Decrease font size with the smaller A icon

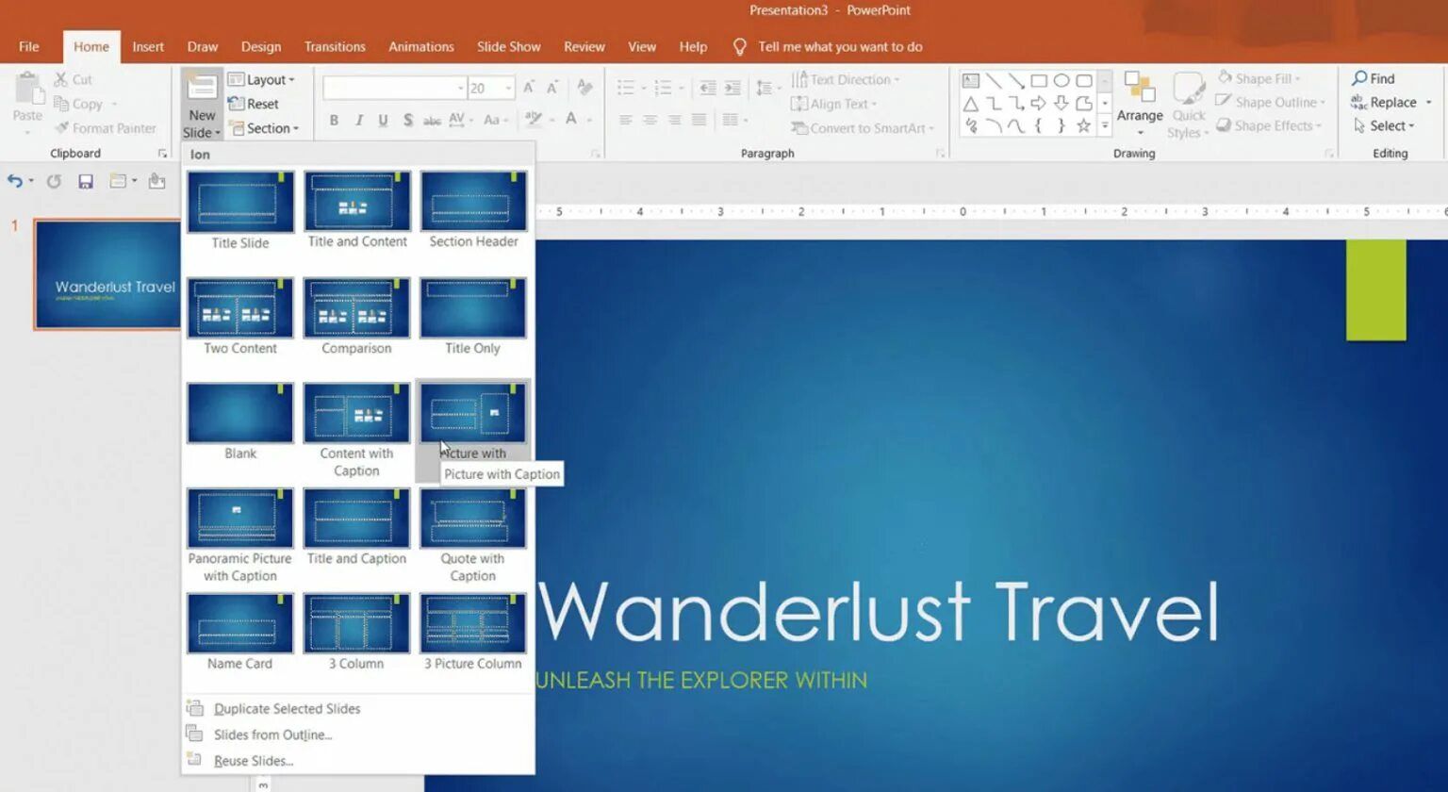point(552,88)
